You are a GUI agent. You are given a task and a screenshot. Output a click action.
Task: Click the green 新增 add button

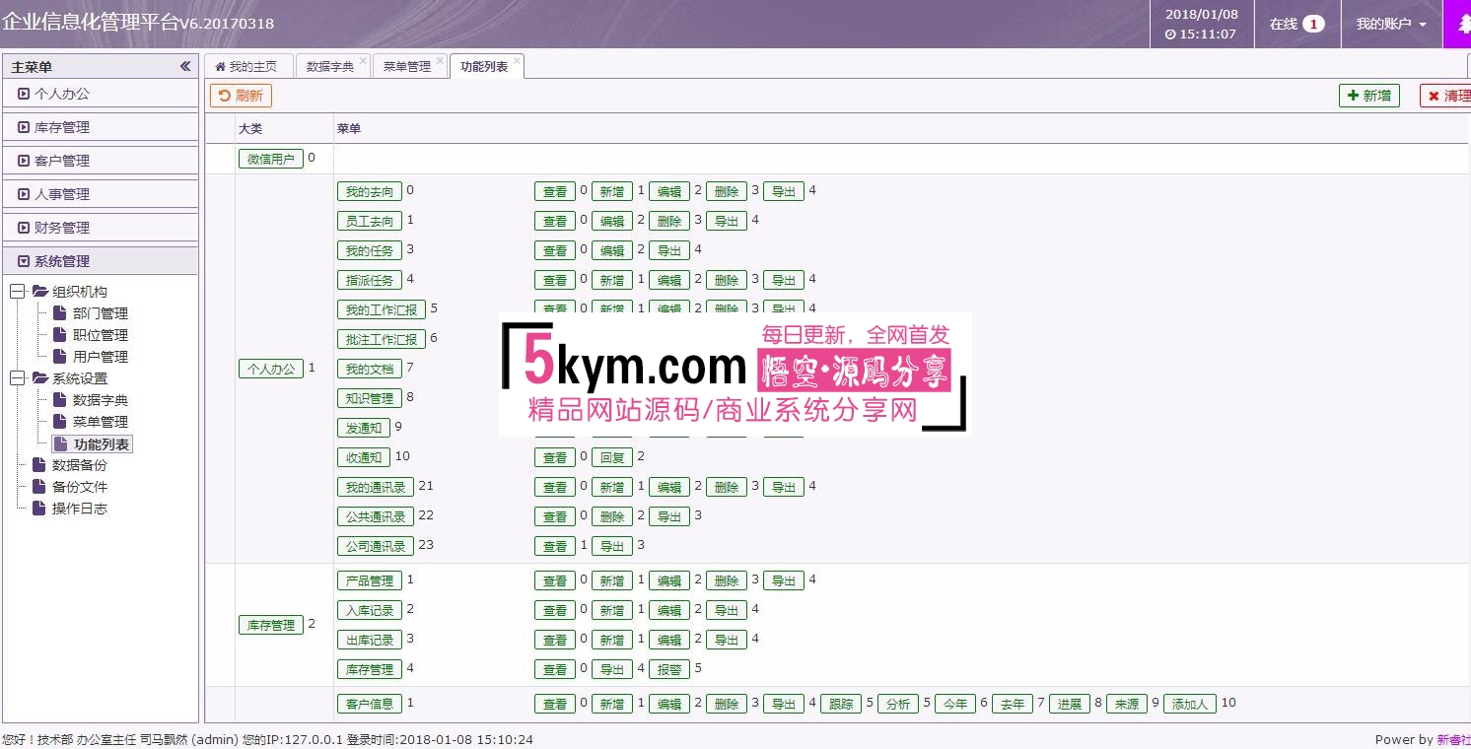click(1369, 96)
